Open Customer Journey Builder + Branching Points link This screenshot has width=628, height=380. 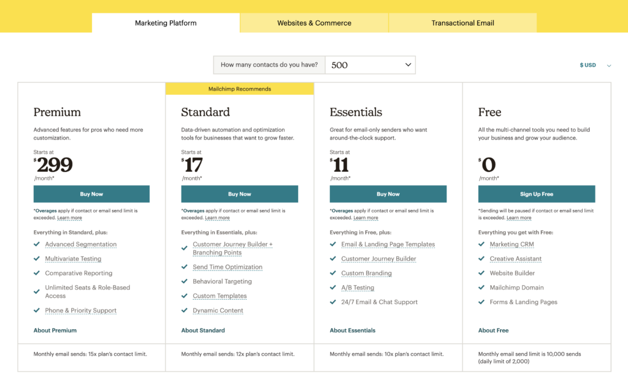232,248
